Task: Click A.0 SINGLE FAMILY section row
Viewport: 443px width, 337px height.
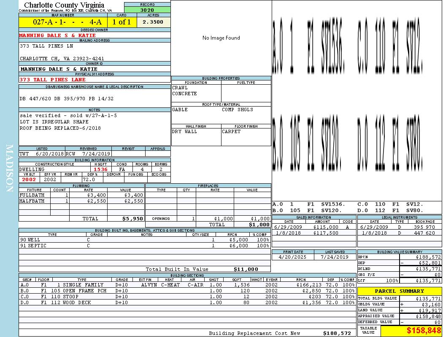Action: pyautogui.click(x=187, y=285)
